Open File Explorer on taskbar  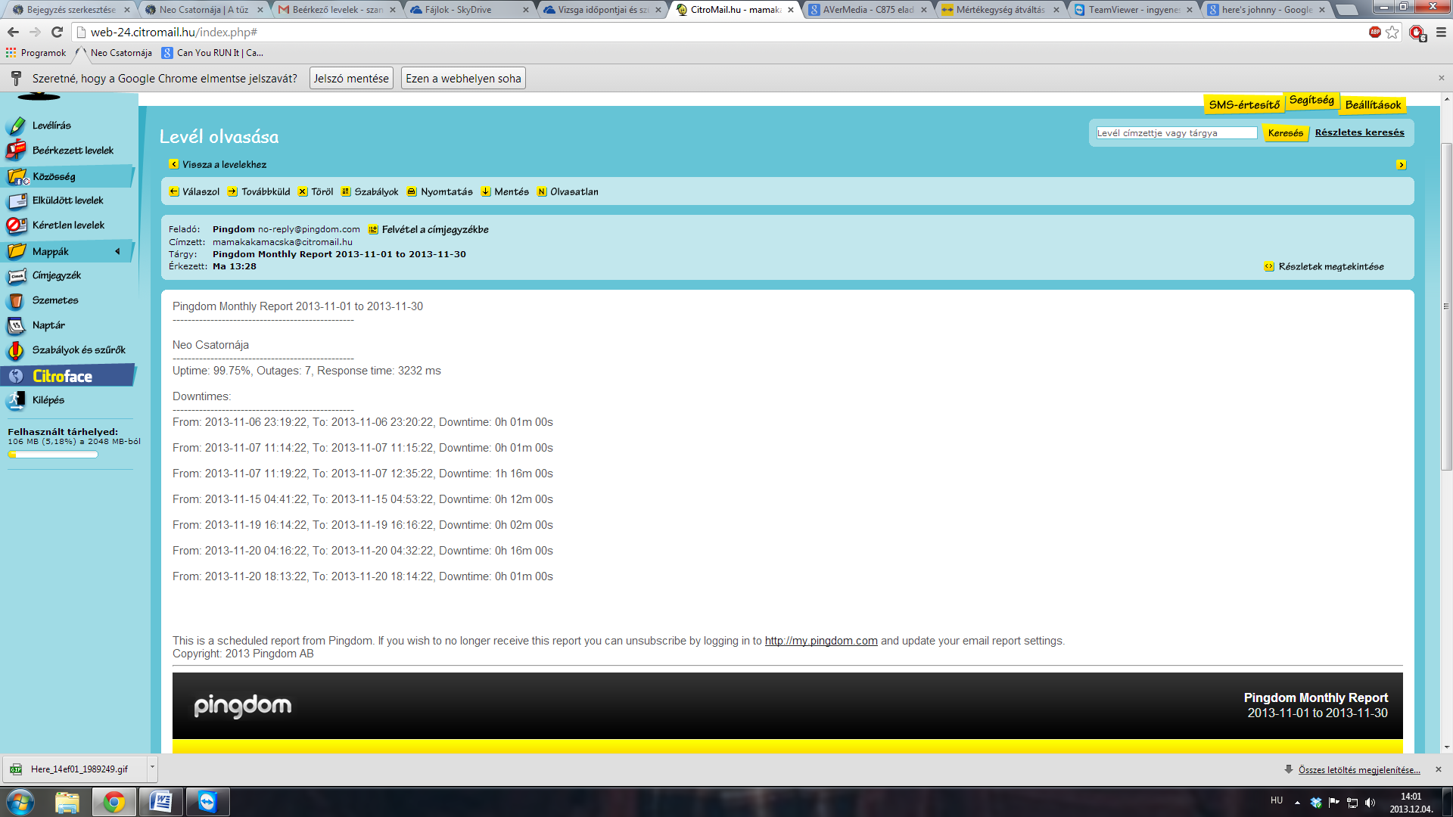pos(67,802)
